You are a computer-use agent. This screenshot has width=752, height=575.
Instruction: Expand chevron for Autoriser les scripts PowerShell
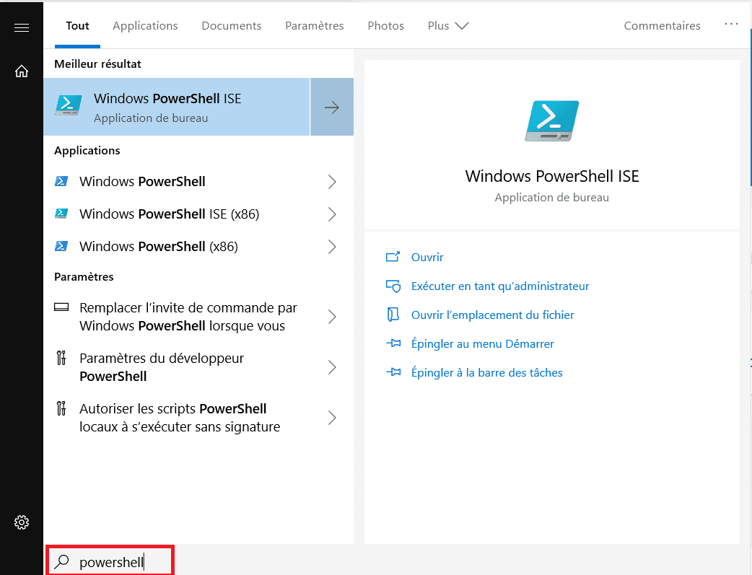332,418
